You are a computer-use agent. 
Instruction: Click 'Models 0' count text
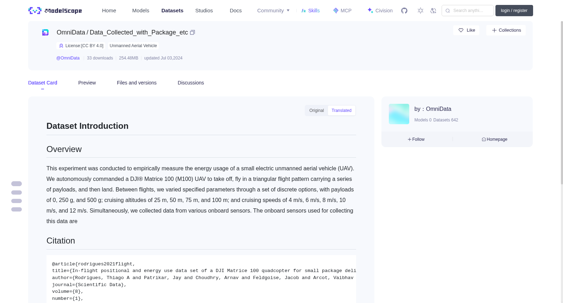click(423, 120)
